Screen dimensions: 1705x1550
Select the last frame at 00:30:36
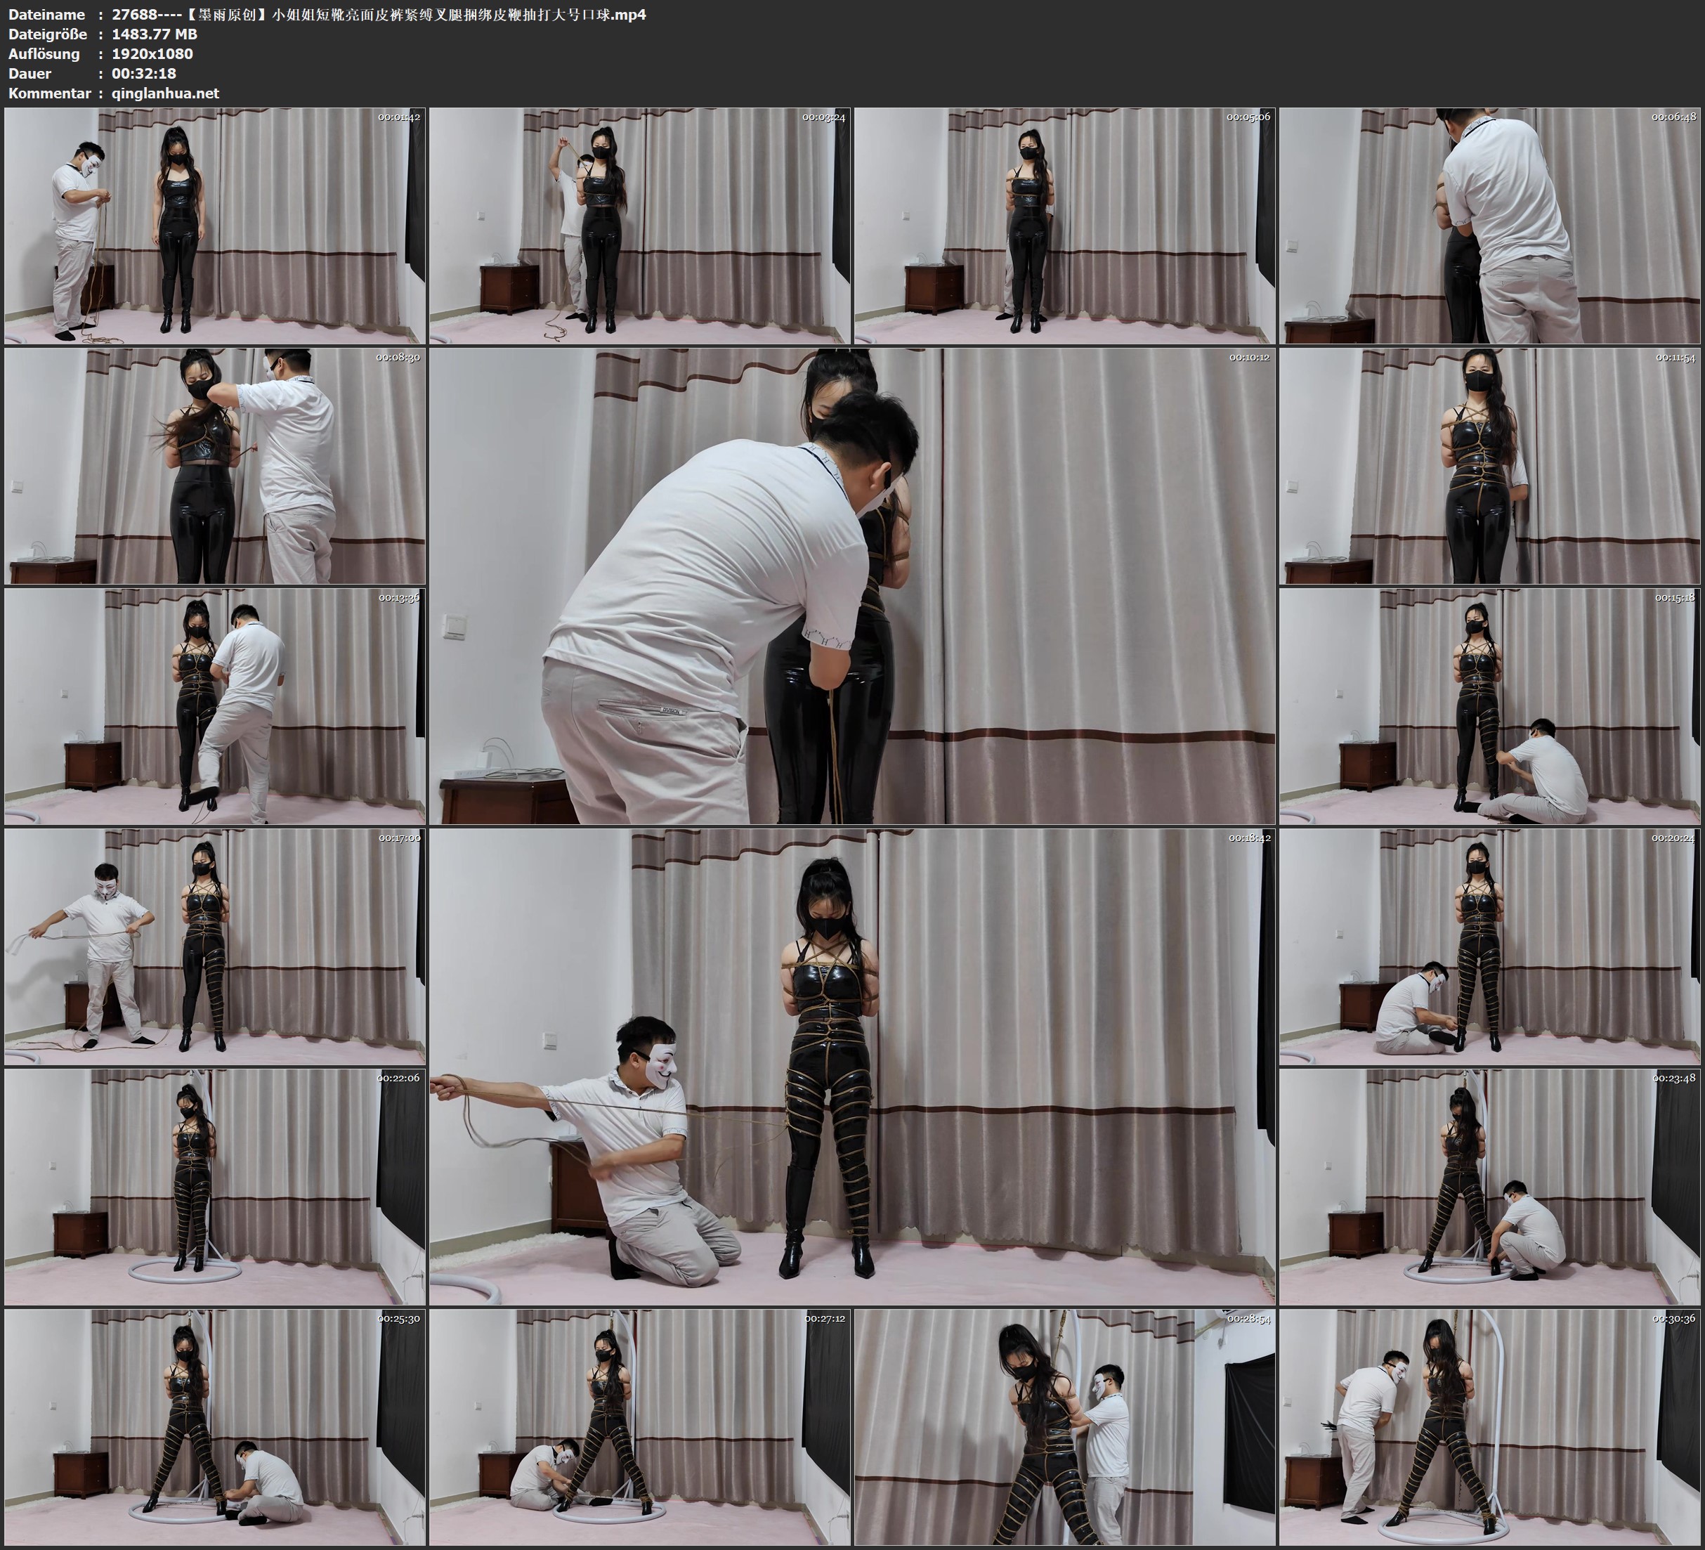(x=1489, y=1427)
